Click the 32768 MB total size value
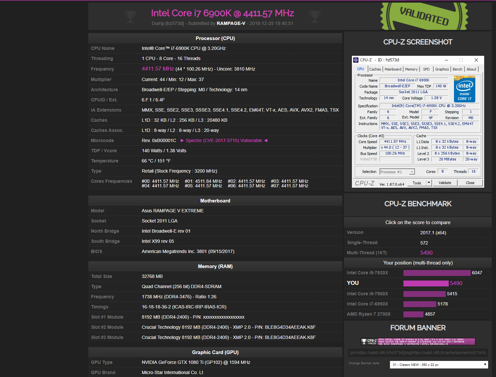Screen dimensions: 496x377 [x=152, y=276]
